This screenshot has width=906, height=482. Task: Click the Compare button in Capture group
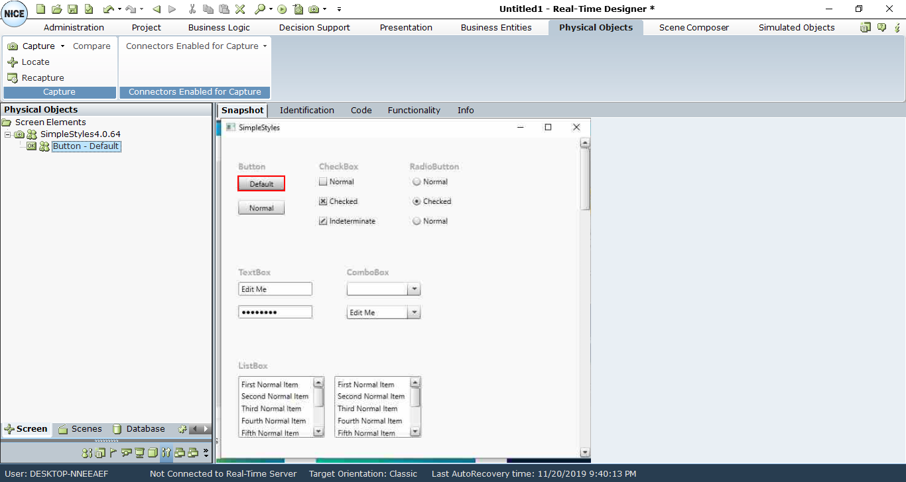(92, 46)
